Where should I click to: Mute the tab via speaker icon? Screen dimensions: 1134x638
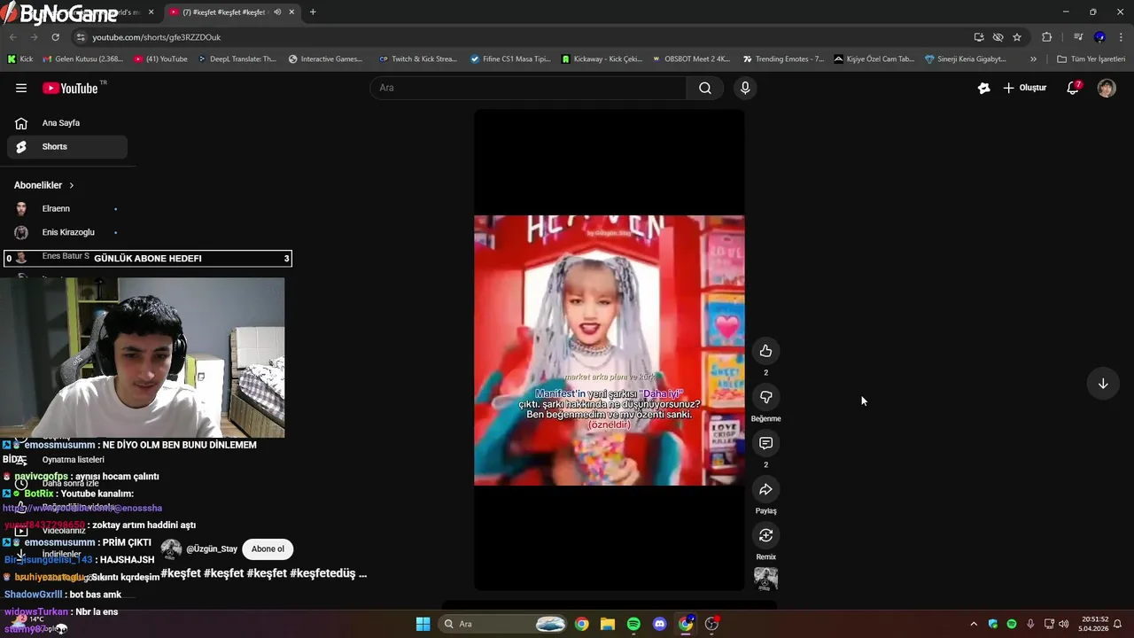click(x=277, y=12)
